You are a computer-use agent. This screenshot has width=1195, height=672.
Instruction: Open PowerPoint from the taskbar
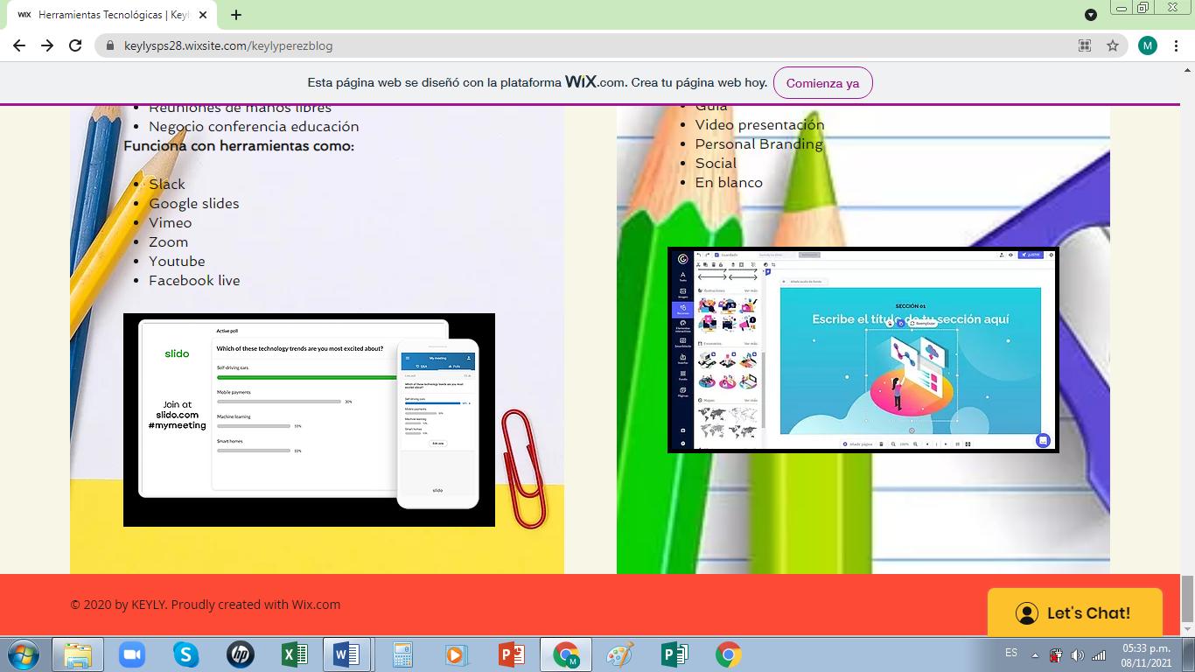(511, 654)
